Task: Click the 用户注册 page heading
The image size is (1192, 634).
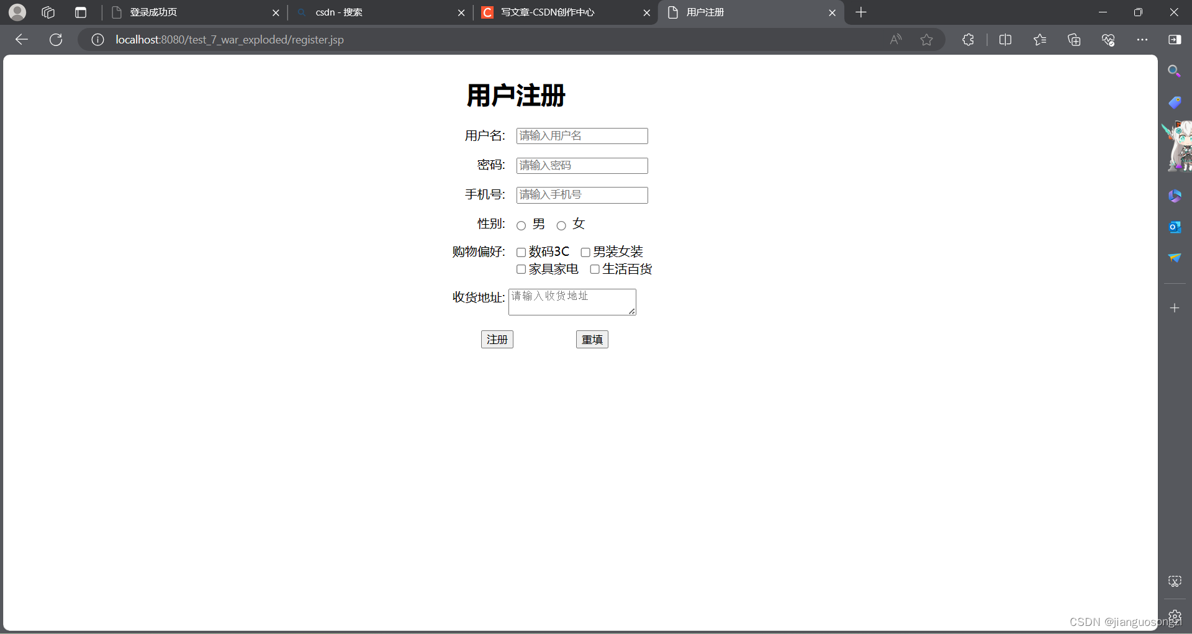Action: (516, 96)
